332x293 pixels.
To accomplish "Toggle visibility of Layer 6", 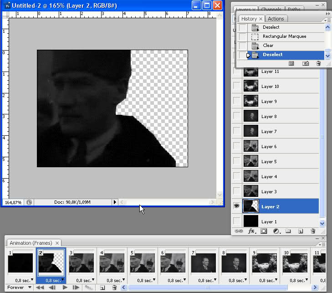I will point(236,146).
